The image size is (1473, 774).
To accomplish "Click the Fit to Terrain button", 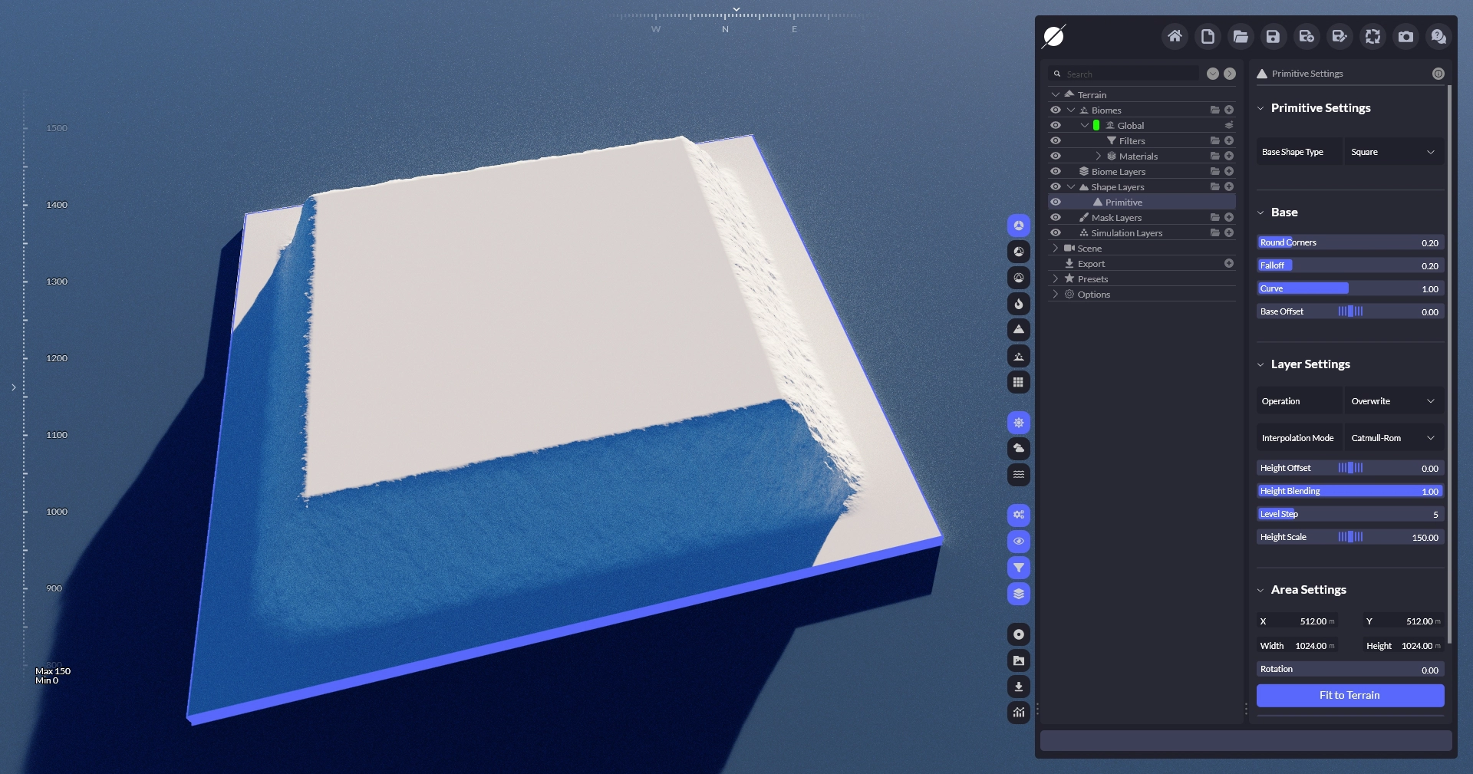I will (x=1349, y=695).
